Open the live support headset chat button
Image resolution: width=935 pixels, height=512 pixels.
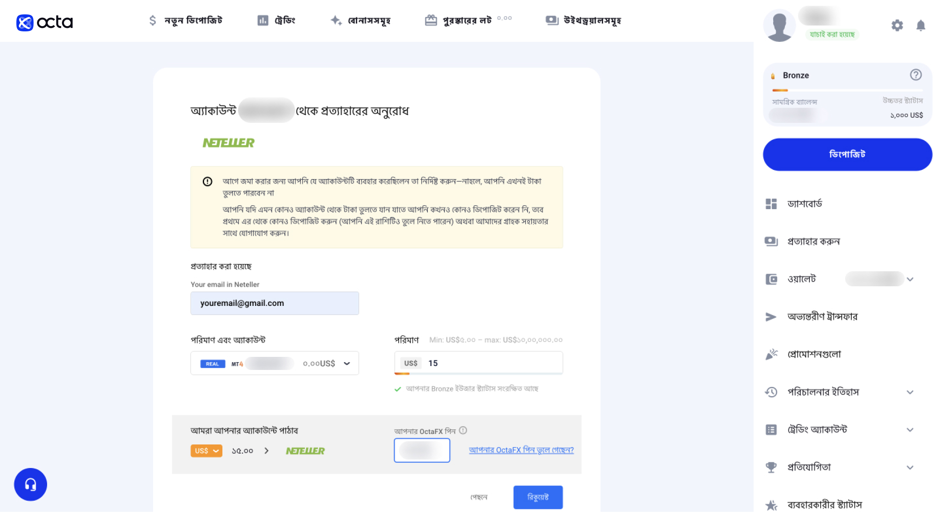coord(31,484)
